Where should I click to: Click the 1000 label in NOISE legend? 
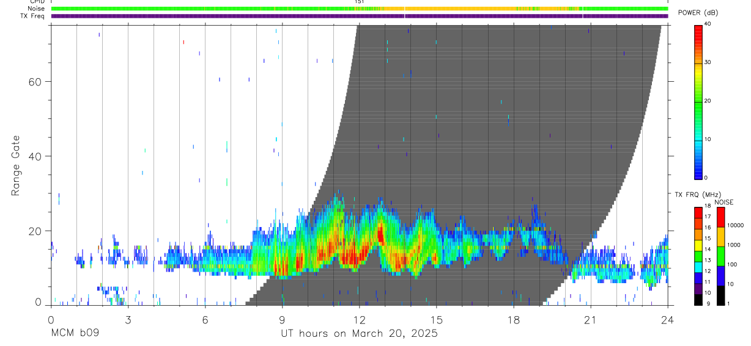coord(734,245)
